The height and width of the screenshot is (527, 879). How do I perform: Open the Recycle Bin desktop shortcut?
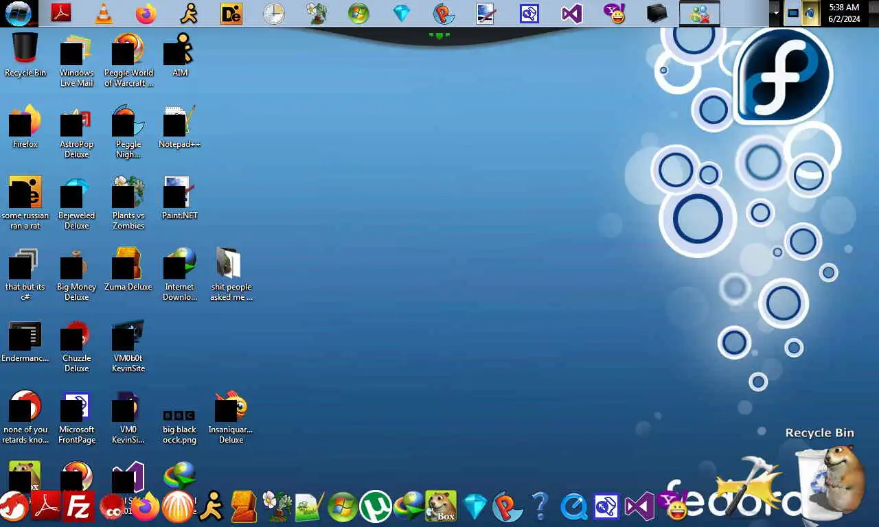25,55
